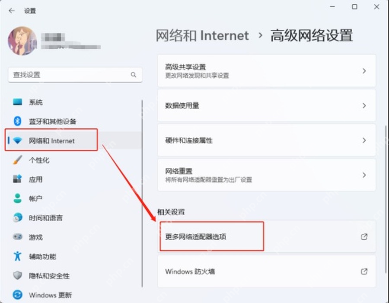Expand 高级共享设置 chevron
389x303 pixels.
(364, 71)
